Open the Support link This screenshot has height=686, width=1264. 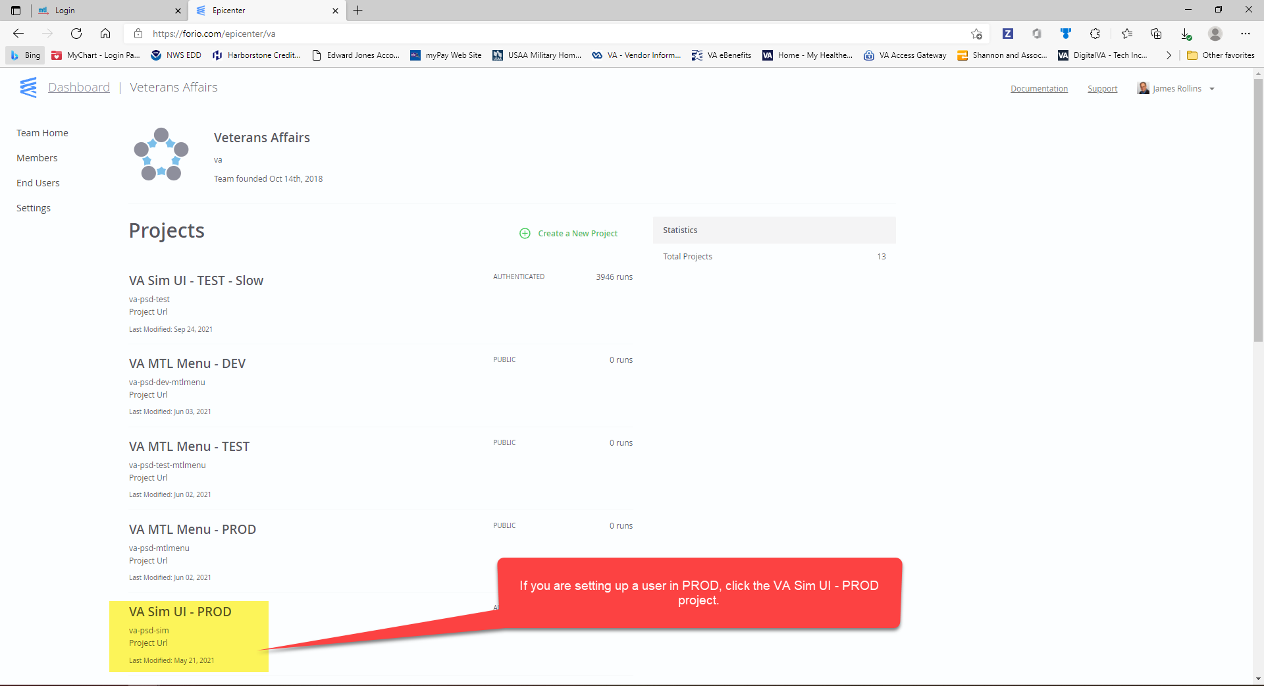[x=1102, y=89]
